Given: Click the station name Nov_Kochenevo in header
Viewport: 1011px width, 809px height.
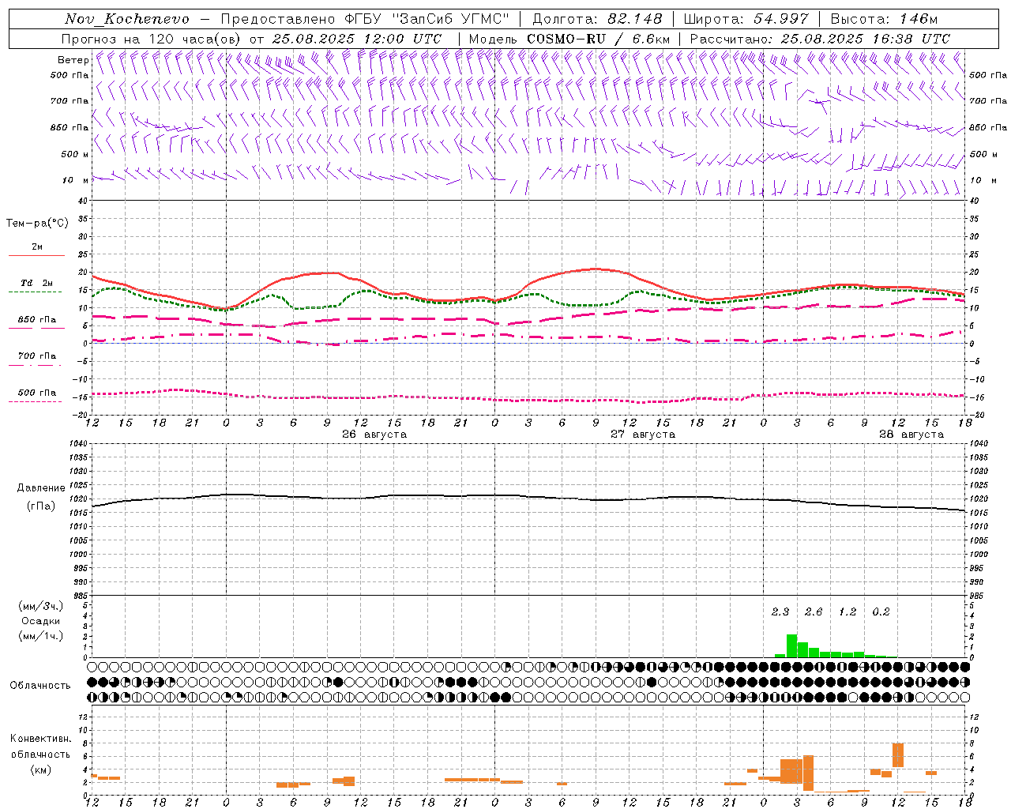Looking at the screenshot, I should coord(127,19).
